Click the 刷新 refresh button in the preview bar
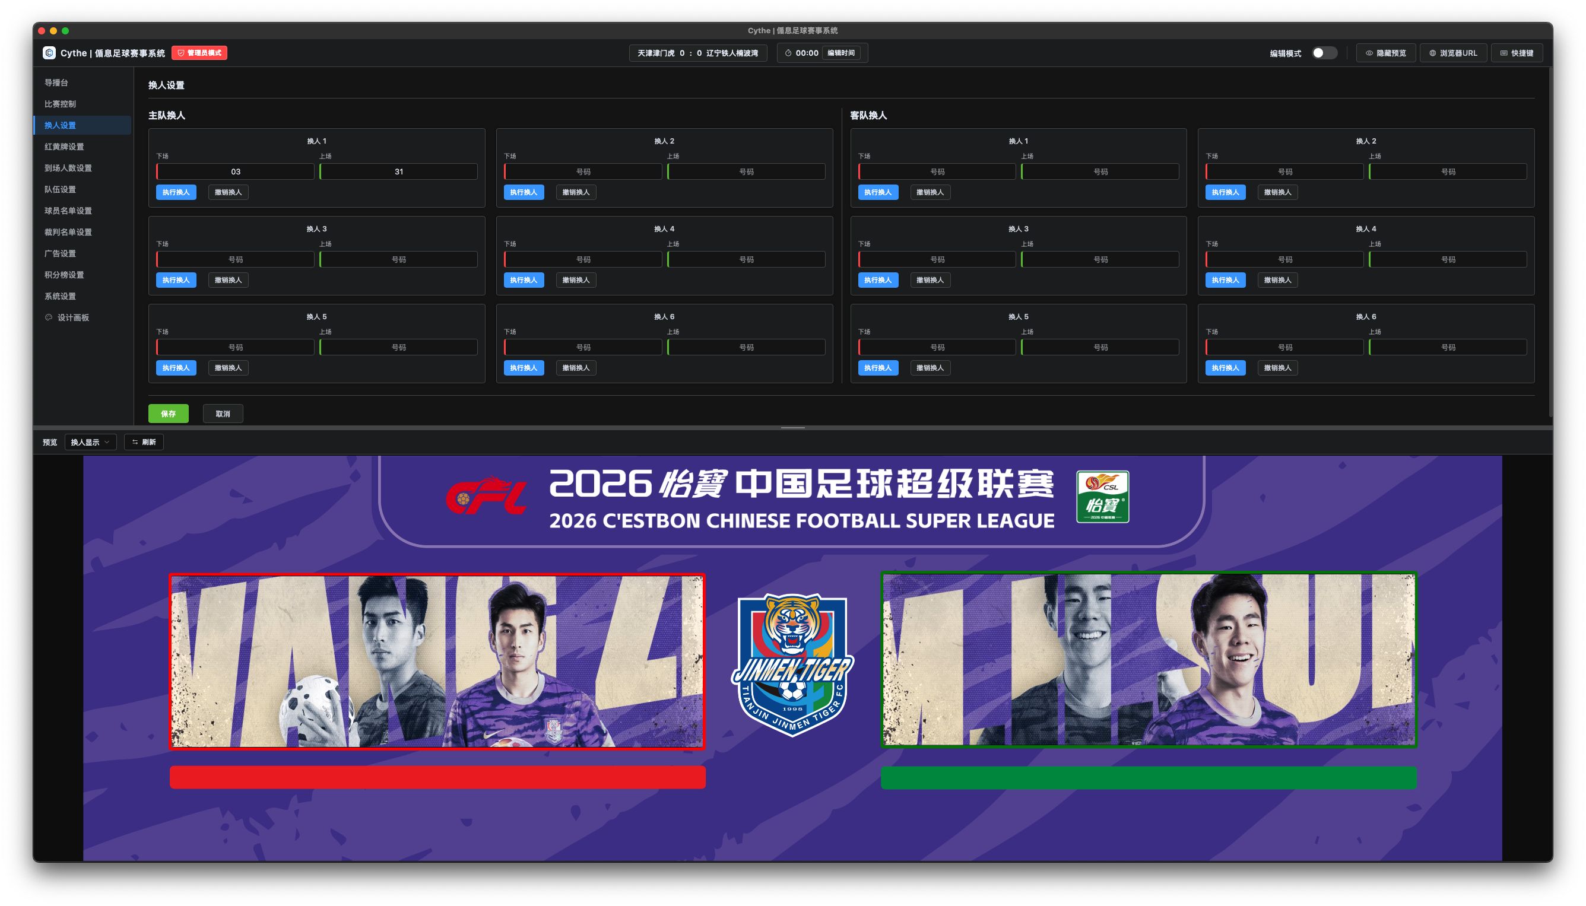The image size is (1586, 906). pyautogui.click(x=144, y=442)
